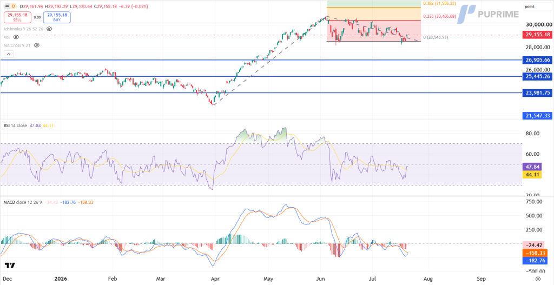
Task: Click the H29,192.29 high value
Action: coord(56,6)
